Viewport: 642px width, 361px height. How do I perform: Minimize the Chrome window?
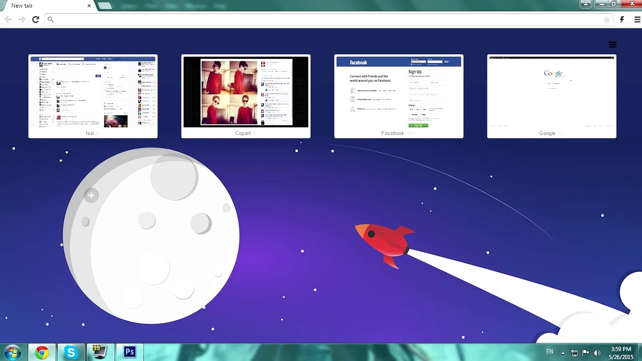tap(602, 4)
